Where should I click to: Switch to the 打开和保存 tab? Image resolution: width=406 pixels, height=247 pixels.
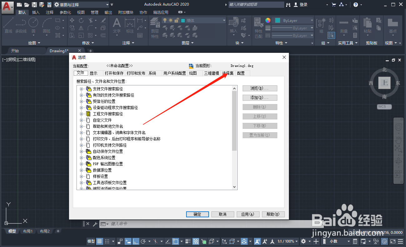click(114, 73)
